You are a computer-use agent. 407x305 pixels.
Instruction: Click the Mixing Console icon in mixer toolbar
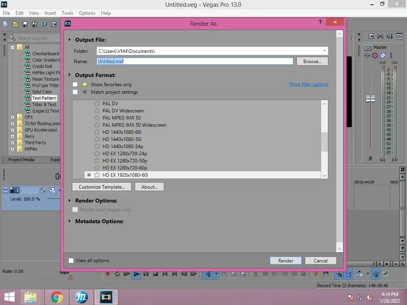(399, 36)
